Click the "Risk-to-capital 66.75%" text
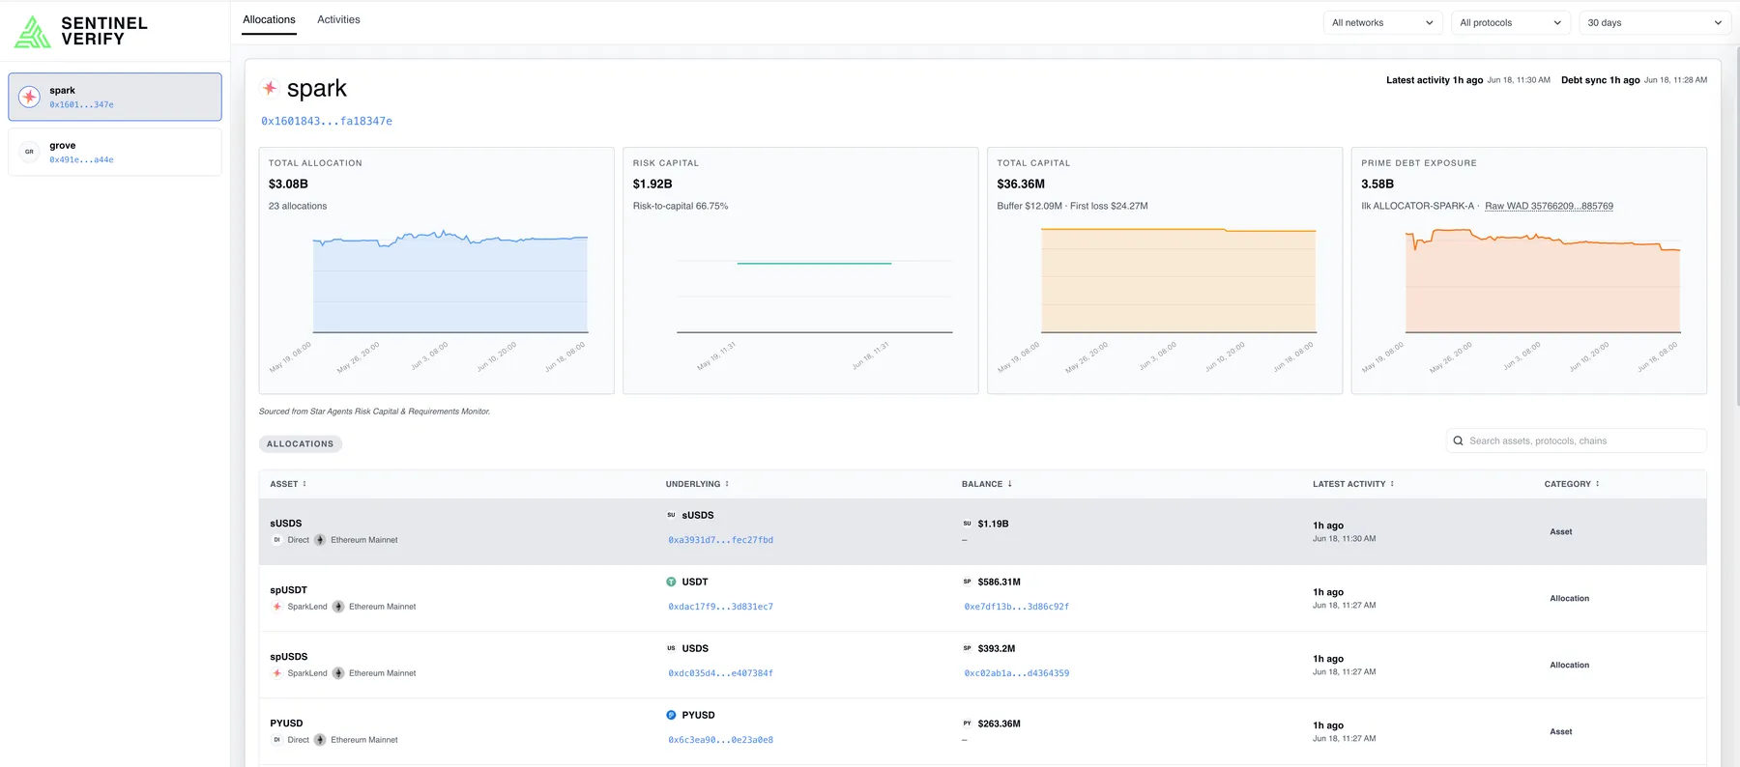 tap(681, 206)
